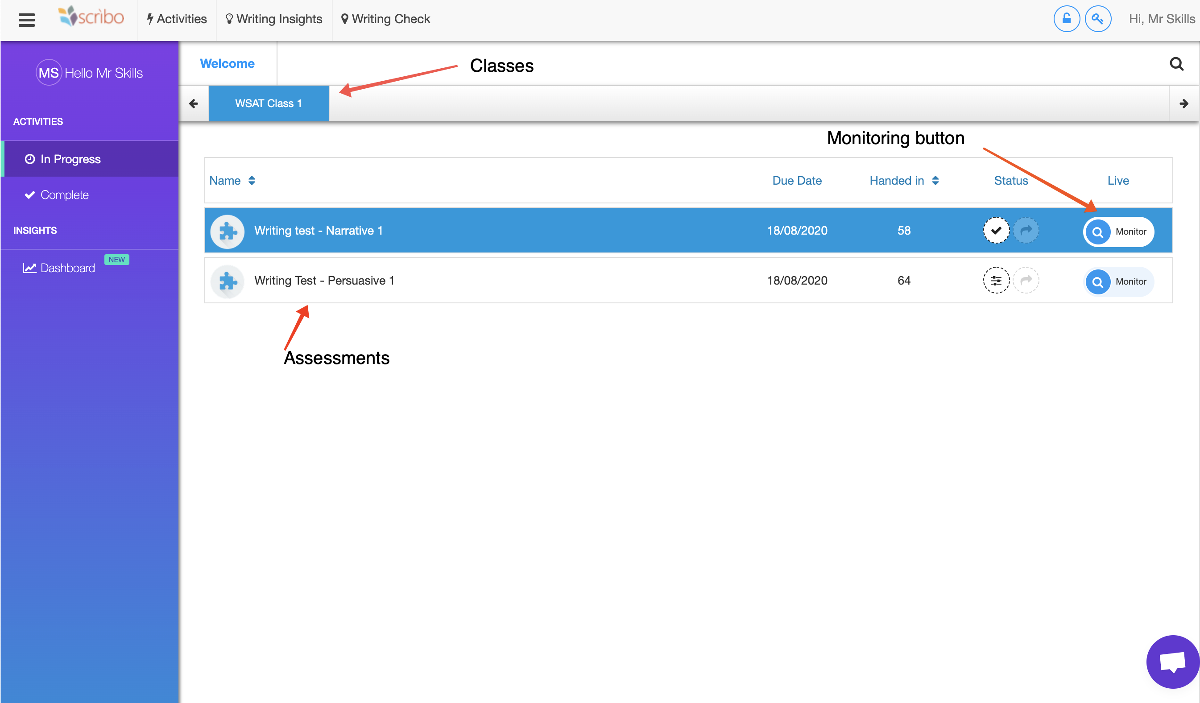
Task: Click the Status column header
Action: click(1010, 181)
